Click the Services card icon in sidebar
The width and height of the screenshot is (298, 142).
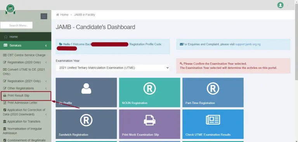point(6,45)
